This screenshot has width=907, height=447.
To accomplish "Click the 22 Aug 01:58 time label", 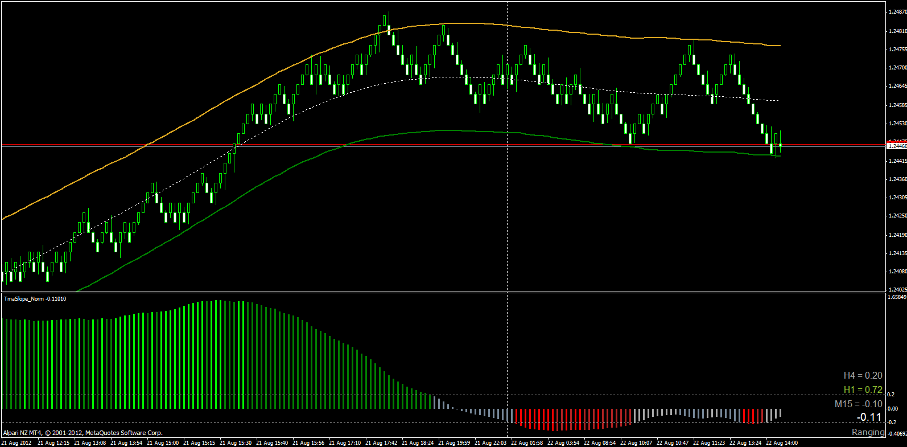I will click(x=527, y=442).
